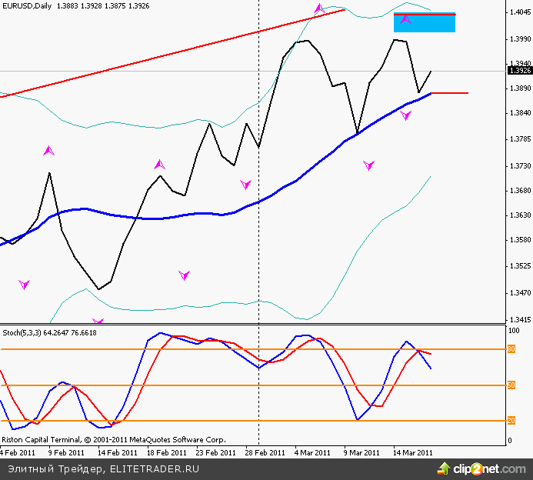Open the ELITETRADER.RU watermark link

coord(155,468)
